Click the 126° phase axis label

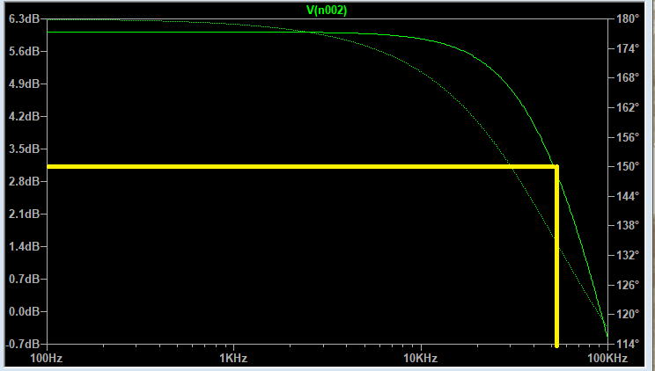click(628, 285)
